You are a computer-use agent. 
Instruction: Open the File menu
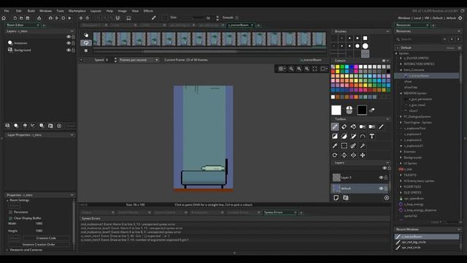coord(7,11)
